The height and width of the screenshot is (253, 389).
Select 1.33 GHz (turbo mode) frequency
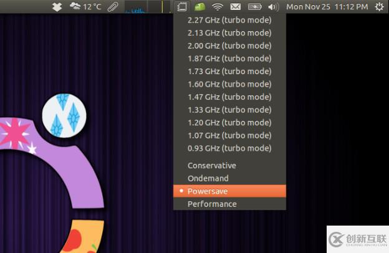[x=229, y=110]
